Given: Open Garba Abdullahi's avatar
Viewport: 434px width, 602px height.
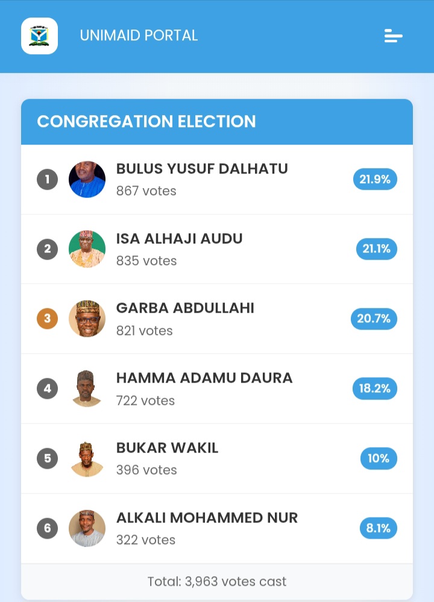Looking at the screenshot, I should click(87, 319).
